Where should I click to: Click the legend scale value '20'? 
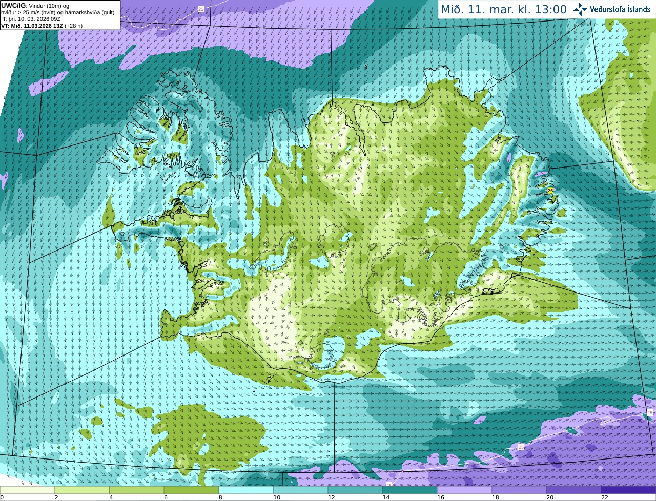(x=550, y=497)
